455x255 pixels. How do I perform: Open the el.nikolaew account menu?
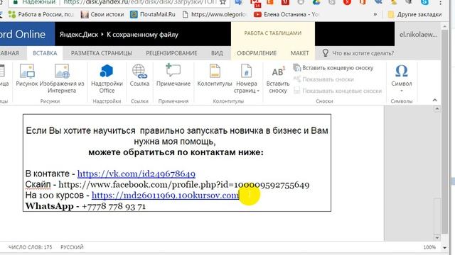(418, 35)
